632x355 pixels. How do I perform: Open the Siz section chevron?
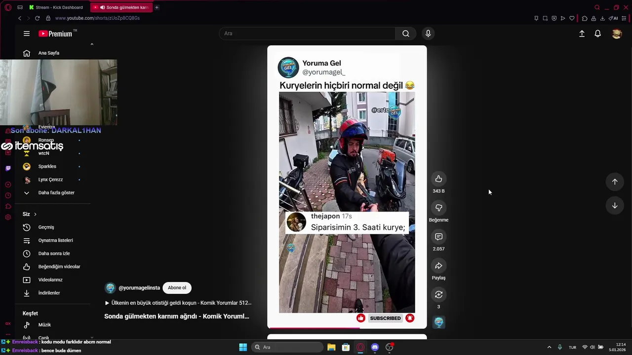coord(35,214)
